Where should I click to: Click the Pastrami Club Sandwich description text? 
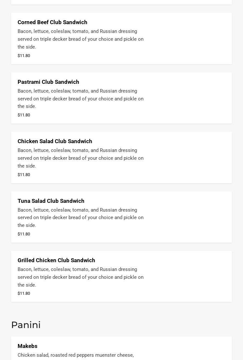click(x=81, y=99)
